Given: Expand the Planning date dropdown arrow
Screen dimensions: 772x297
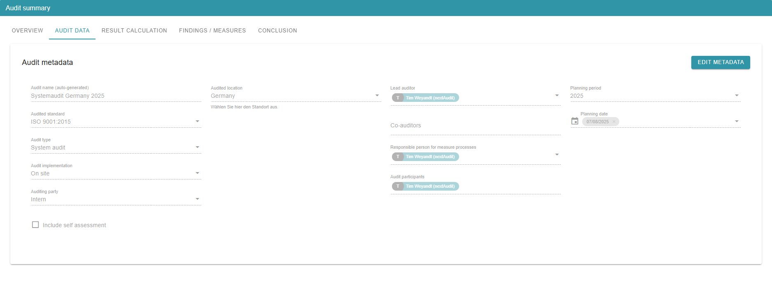Looking at the screenshot, I should (737, 121).
